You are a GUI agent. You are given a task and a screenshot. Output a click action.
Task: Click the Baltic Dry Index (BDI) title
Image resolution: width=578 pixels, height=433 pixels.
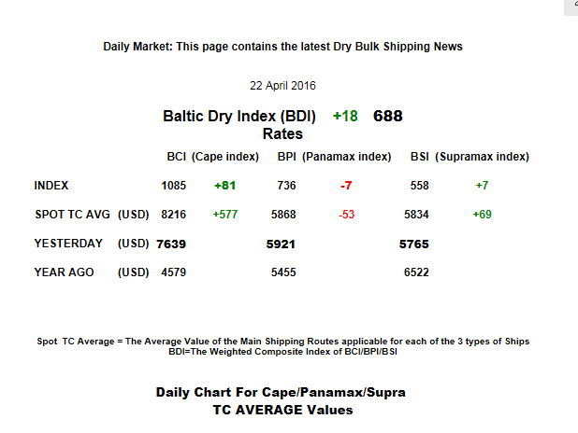coord(239,117)
